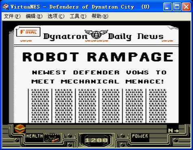Viewport: 193px width, 150px height.
Task: Click the HEALTH label on the HUD
Action: pos(35,136)
